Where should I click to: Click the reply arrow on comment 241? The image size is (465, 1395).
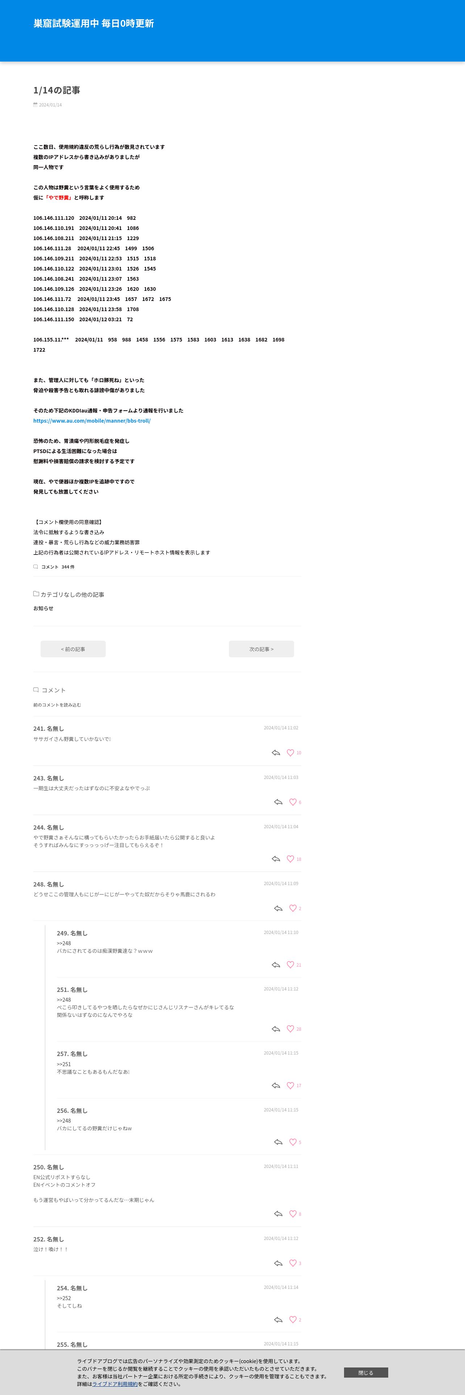pyautogui.click(x=276, y=753)
